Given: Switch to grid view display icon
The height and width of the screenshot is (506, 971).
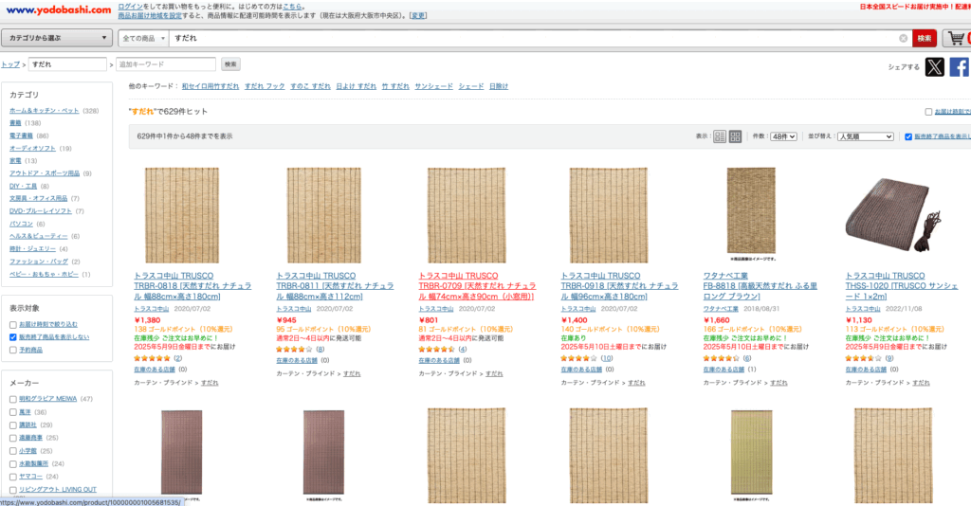Looking at the screenshot, I should point(735,136).
